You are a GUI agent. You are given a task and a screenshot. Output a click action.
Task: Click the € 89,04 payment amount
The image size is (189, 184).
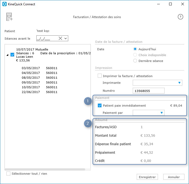[176, 106]
